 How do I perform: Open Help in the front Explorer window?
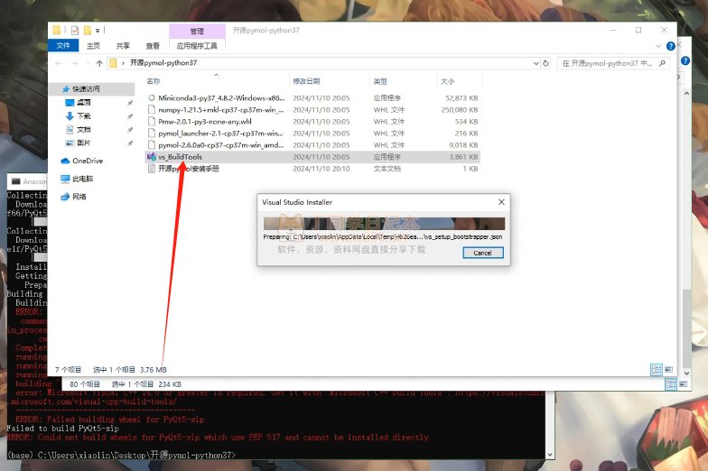670,46
